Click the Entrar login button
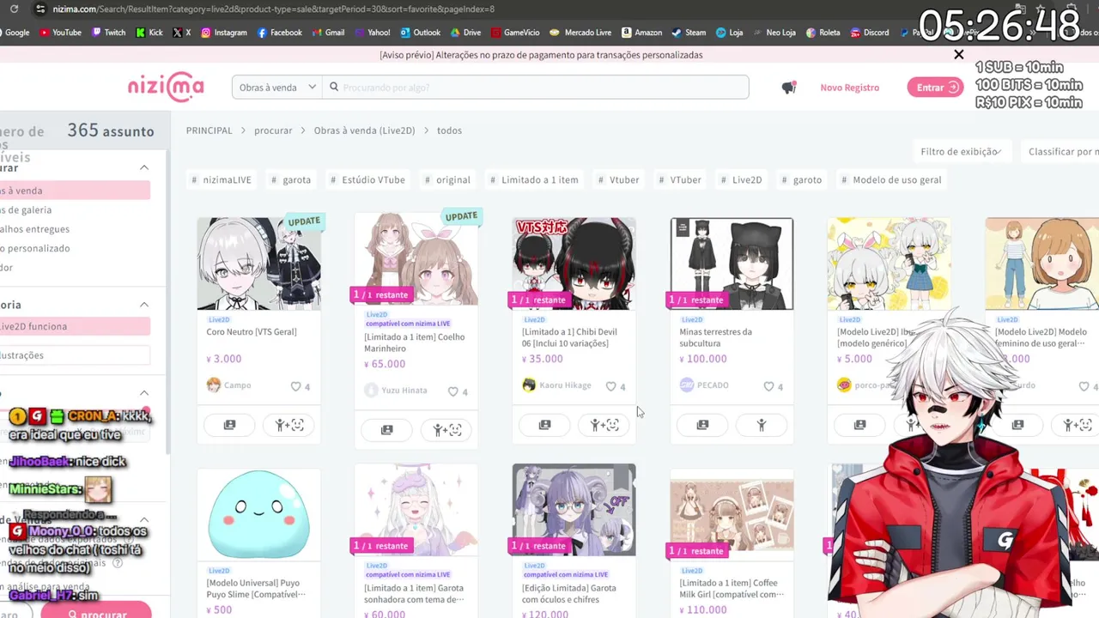Image resolution: width=1099 pixels, height=618 pixels. coord(935,88)
